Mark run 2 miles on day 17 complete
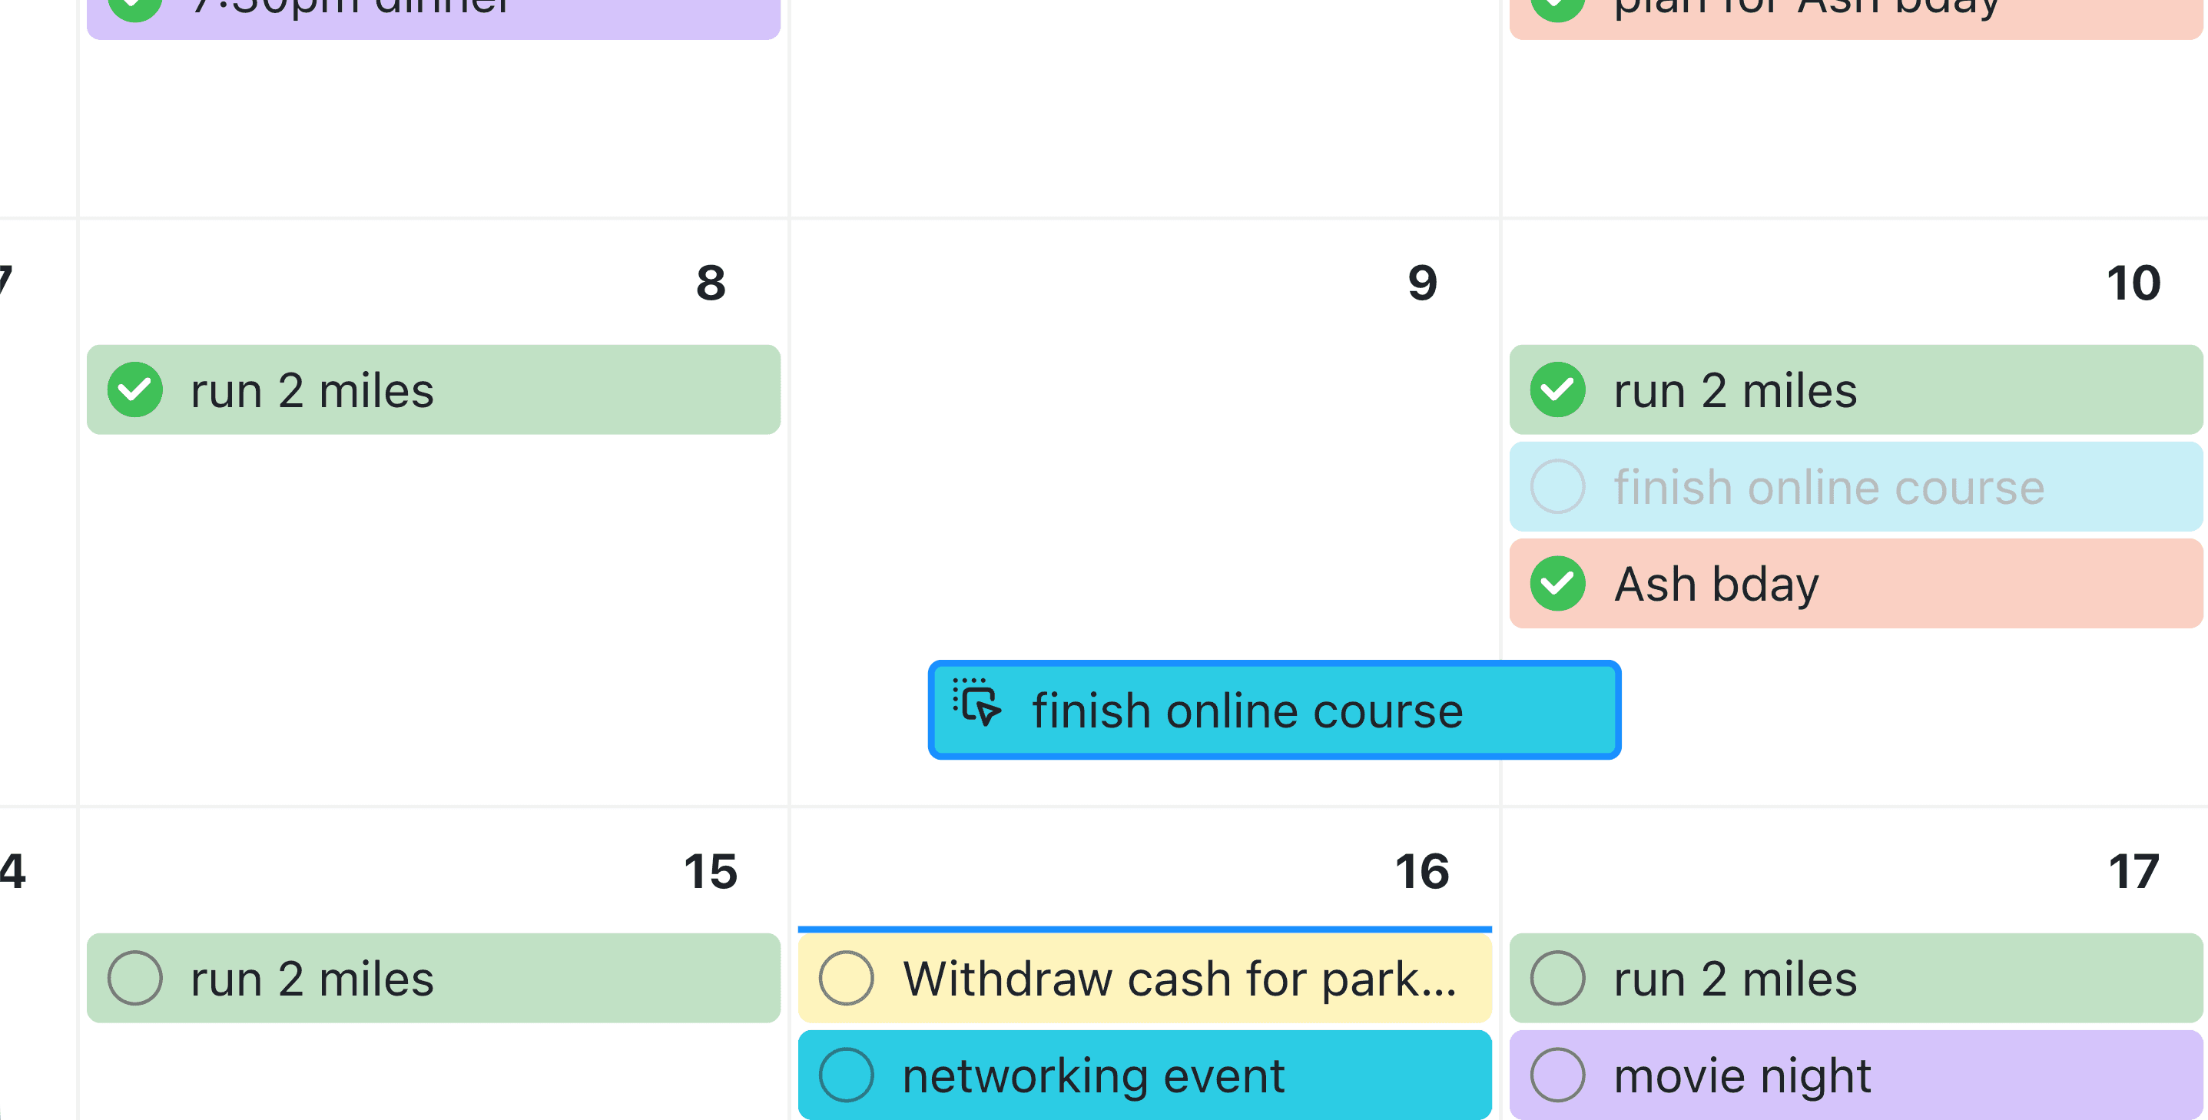 pyautogui.click(x=1557, y=978)
